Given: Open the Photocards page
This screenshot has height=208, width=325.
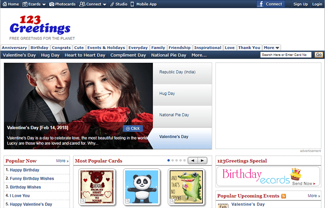Looking at the screenshot, I should (62, 4).
